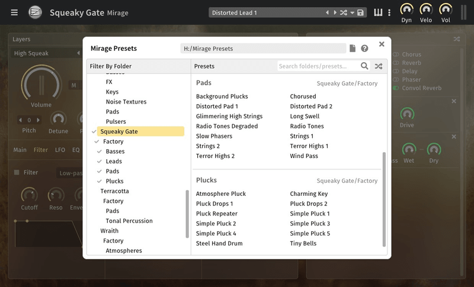
Task: Load a random preset from top bar
Action: coord(344,12)
